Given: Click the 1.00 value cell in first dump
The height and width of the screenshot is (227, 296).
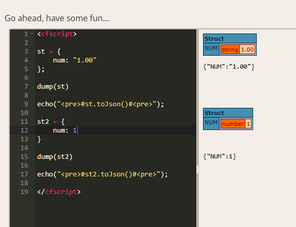Looking at the screenshot, I should coord(247,50).
